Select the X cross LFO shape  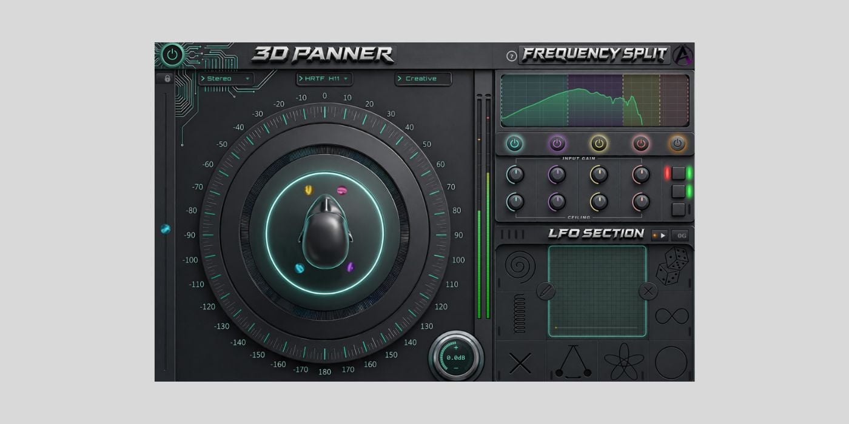pyautogui.click(x=520, y=363)
